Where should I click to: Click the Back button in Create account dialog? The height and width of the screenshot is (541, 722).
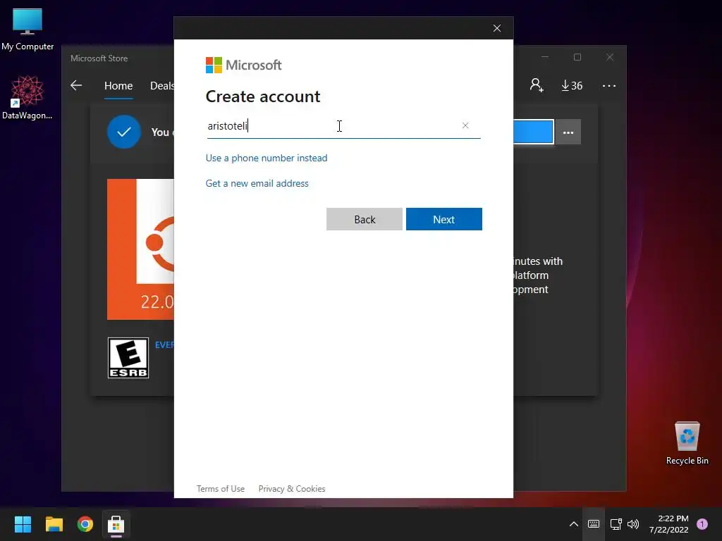pos(365,220)
